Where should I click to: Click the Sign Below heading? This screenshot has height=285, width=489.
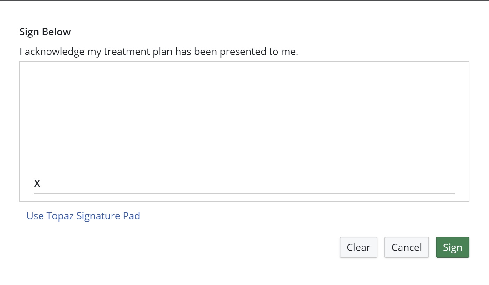[x=45, y=32]
